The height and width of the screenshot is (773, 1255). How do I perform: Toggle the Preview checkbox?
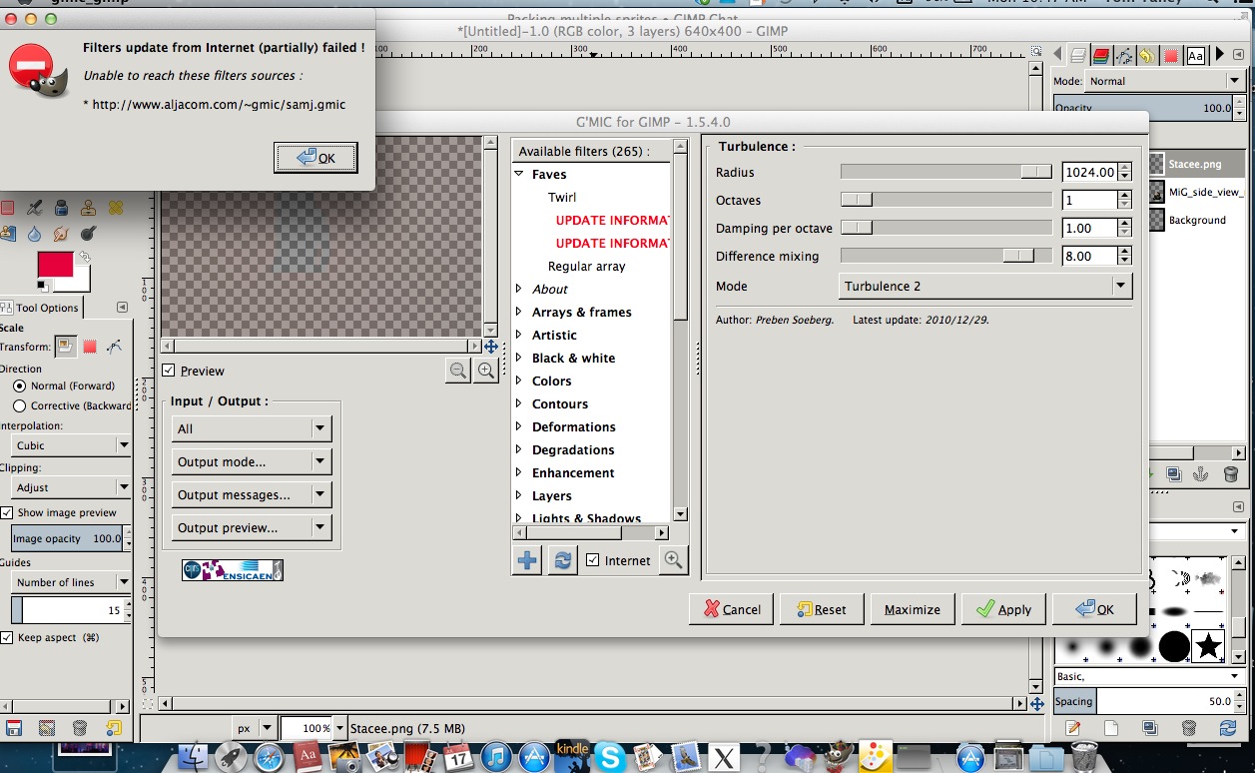[169, 371]
